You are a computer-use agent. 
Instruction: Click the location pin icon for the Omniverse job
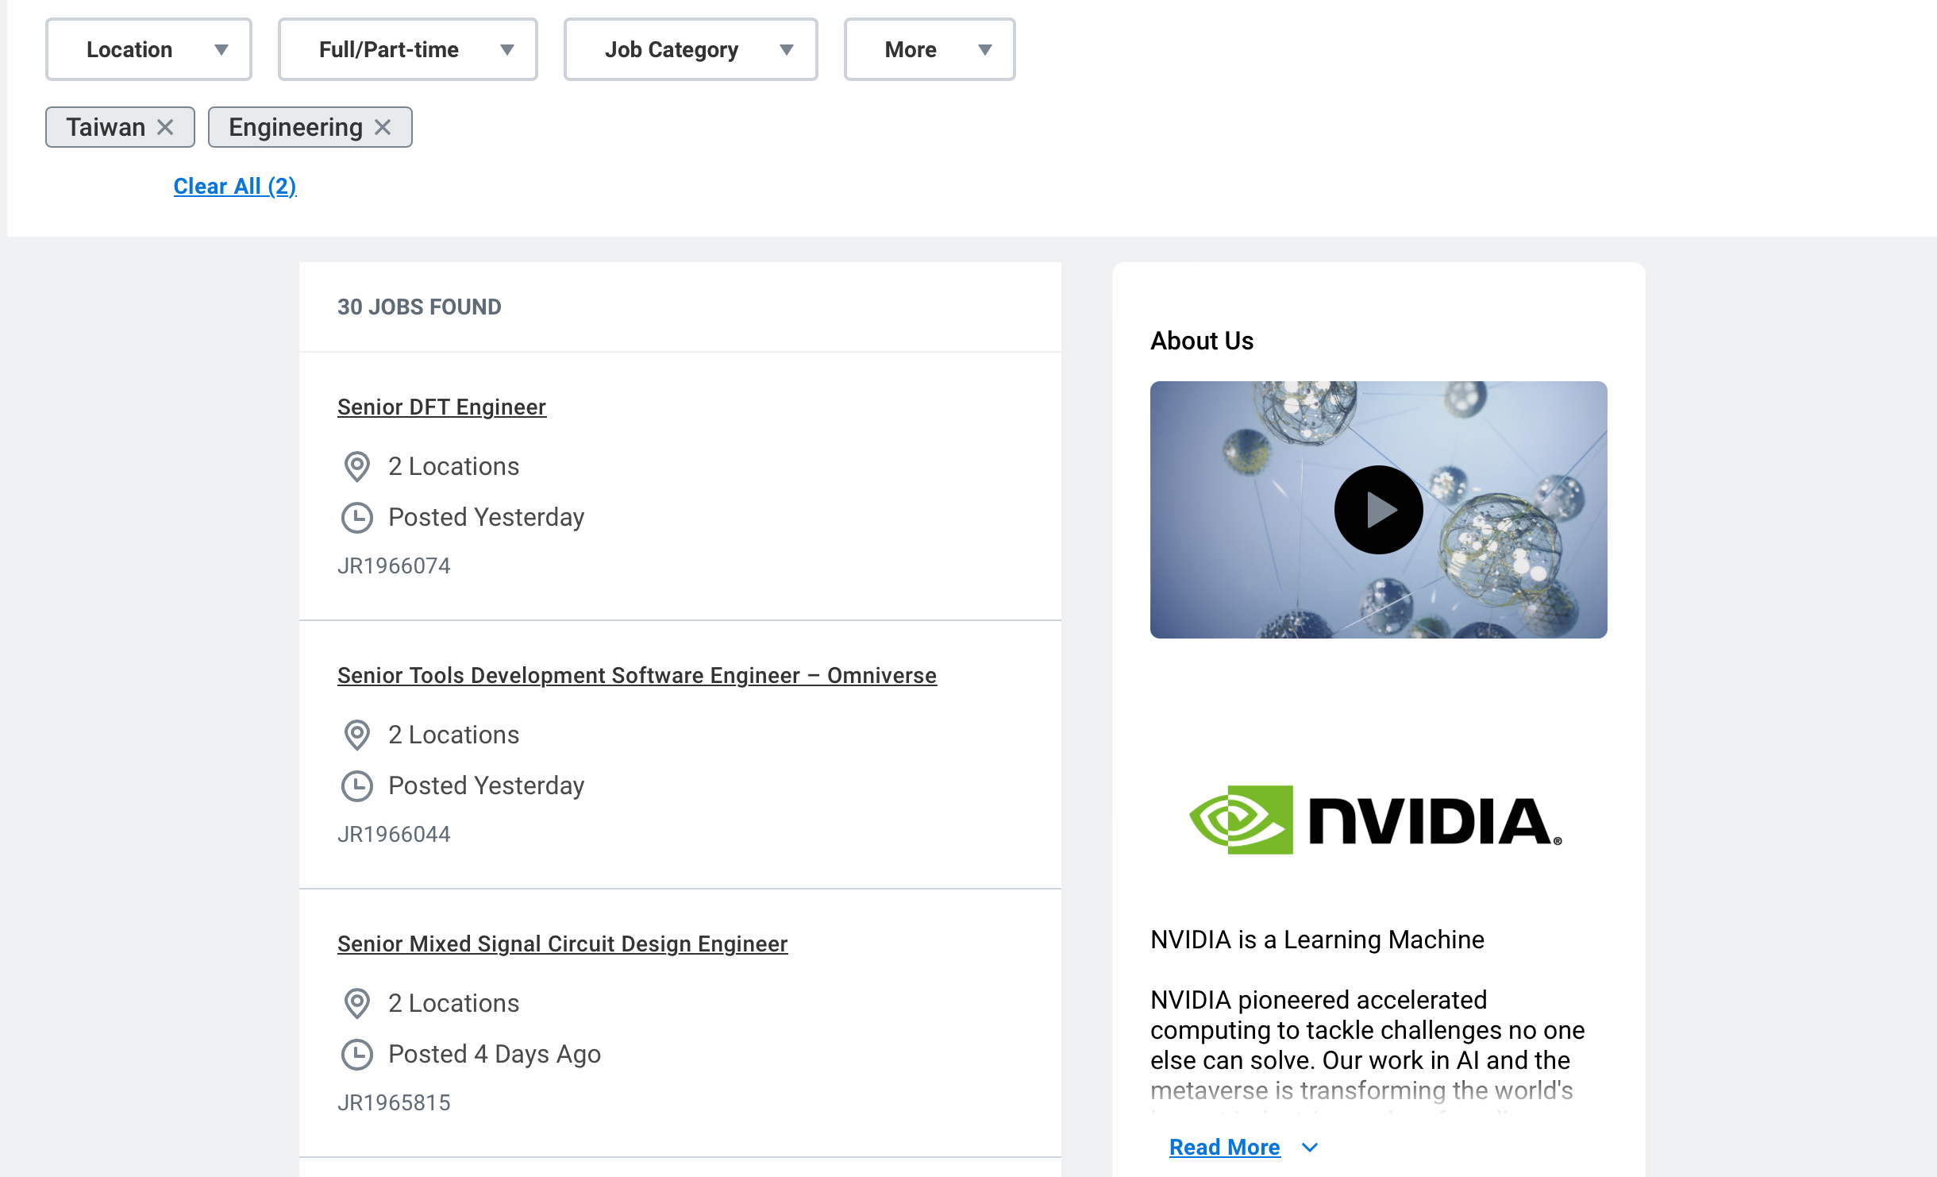tap(358, 736)
